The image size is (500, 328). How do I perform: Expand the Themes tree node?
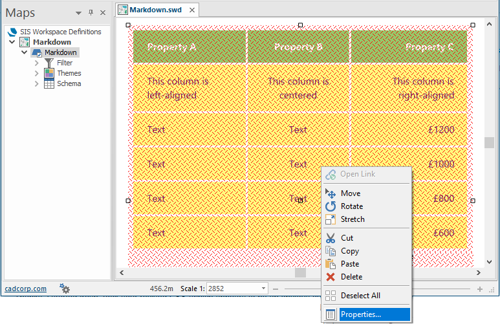(x=37, y=73)
